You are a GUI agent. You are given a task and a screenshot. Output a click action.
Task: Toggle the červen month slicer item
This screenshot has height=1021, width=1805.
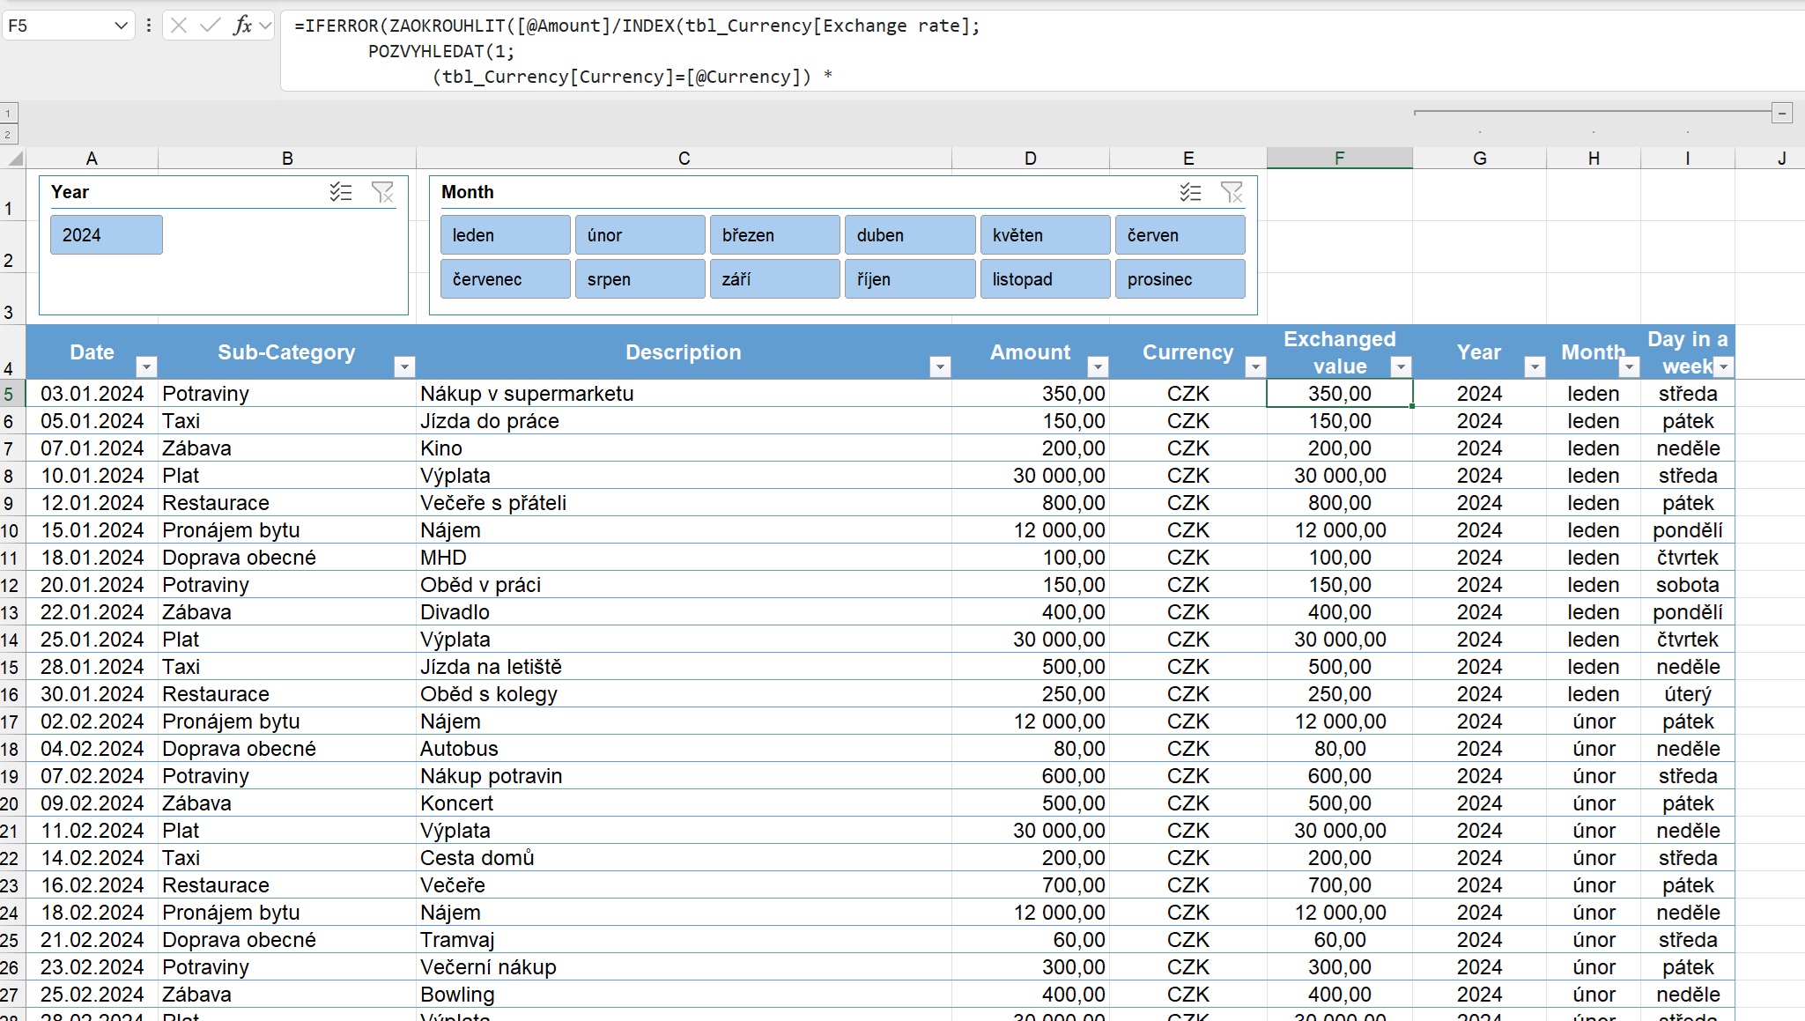tap(1180, 235)
